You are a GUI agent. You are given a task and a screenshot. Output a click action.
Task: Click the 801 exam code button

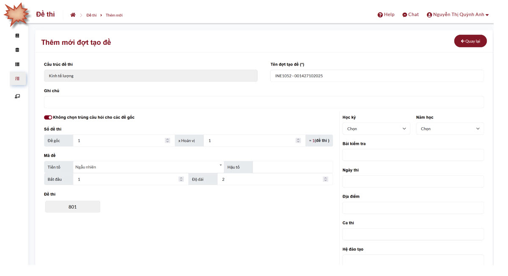point(72,207)
